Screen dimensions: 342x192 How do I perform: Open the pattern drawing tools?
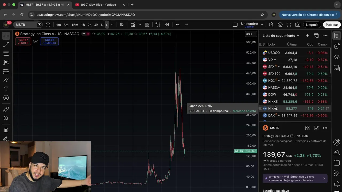click(x=6, y=62)
